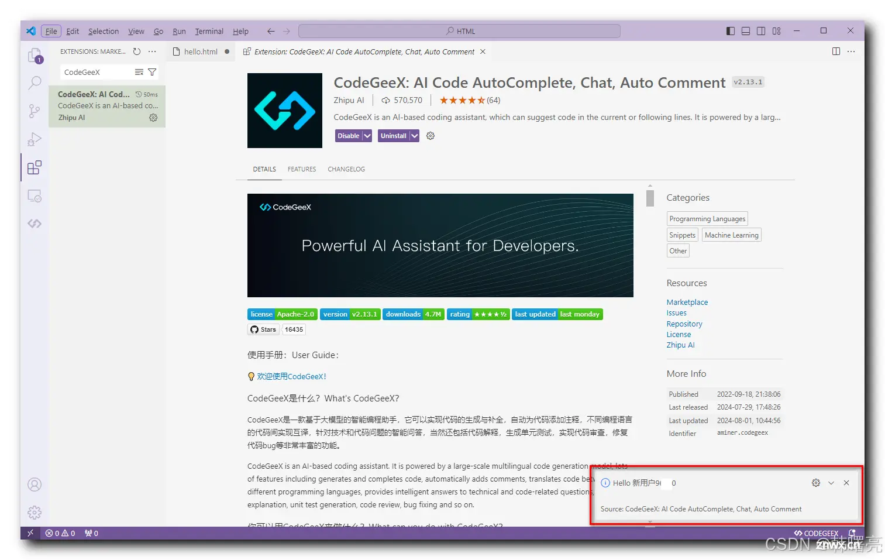Open the Terminal menu
This screenshot has width=885, height=560.
pos(209,31)
